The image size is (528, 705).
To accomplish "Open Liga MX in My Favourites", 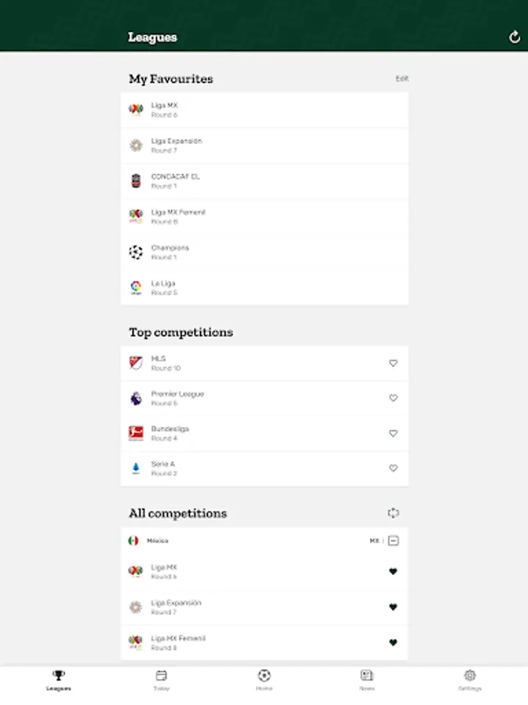I will click(264, 110).
